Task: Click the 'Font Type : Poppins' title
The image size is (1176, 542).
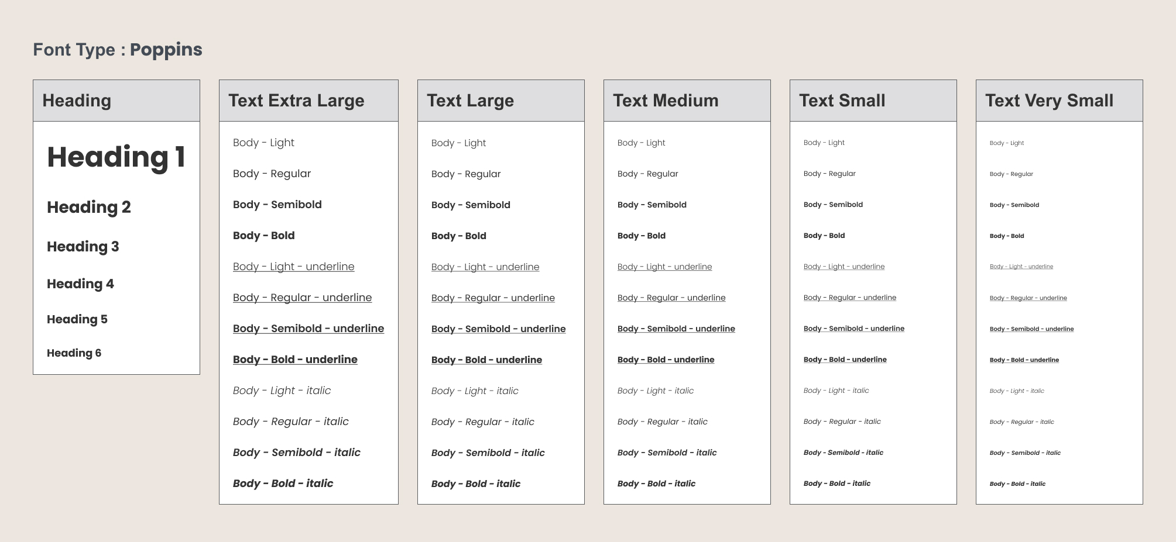Action: click(118, 50)
